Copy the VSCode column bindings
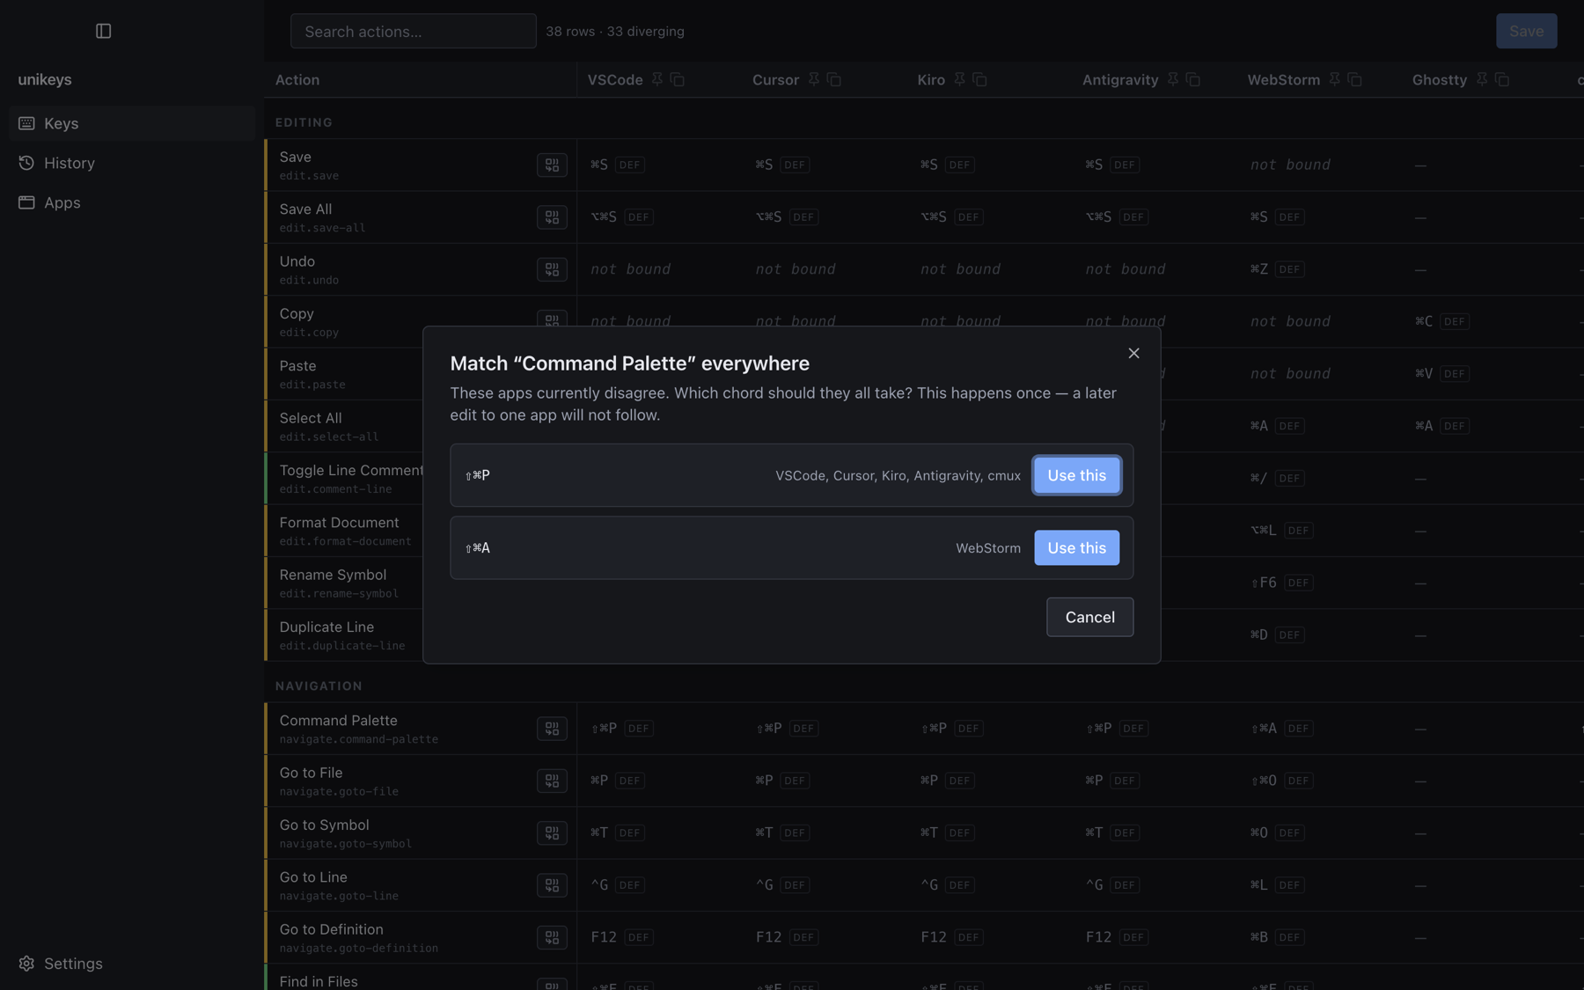1584x990 pixels. [678, 79]
